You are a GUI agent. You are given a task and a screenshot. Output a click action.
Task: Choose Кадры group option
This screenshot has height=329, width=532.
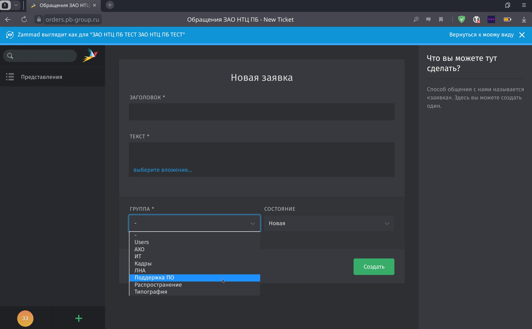(195, 263)
